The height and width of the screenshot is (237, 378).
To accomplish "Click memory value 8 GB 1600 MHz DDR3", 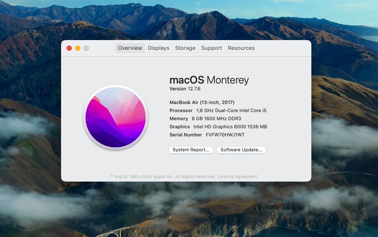I will click(x=217, y=118).
